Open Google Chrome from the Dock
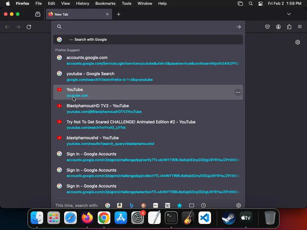The height and width of the screenshot is (230, 307). click(104, 218)
